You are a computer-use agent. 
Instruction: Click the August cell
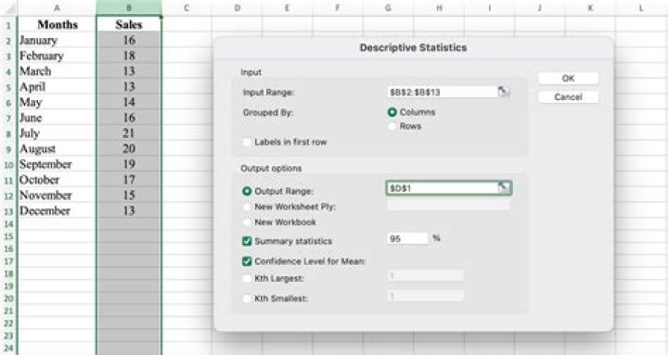pyautogui.click(x=58, y=149)
